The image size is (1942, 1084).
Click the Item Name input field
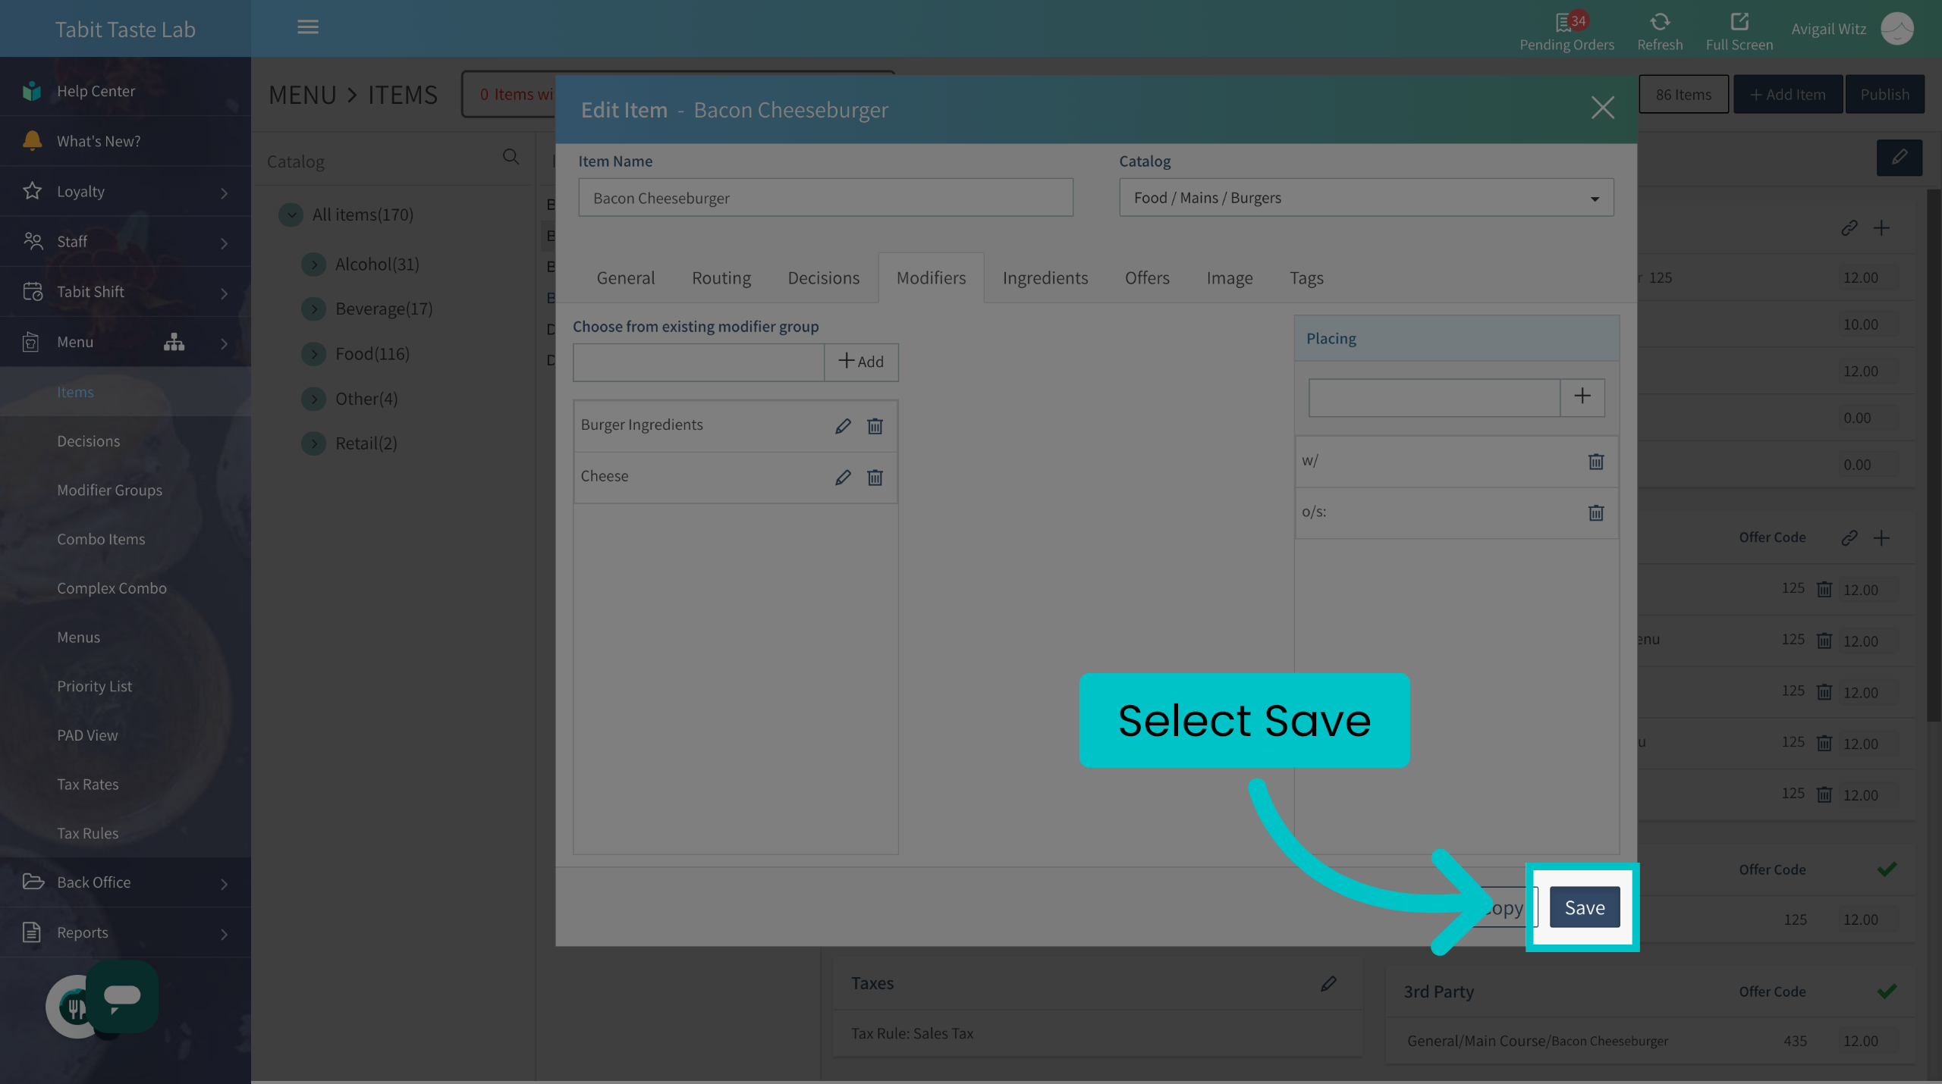pyautogui.click(x=825, y=198)
